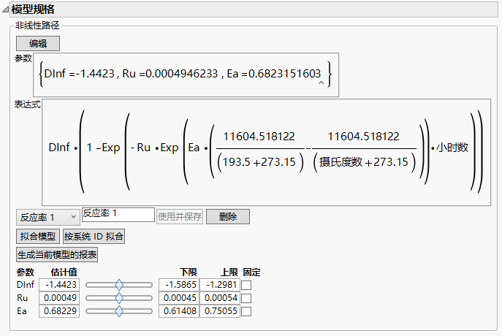Image resolution: width=502 pixels, height=336 pixels.
Task: Tick the 固定 checkbox for DInf
Action: pyautogui.click(x=246, y=285)
